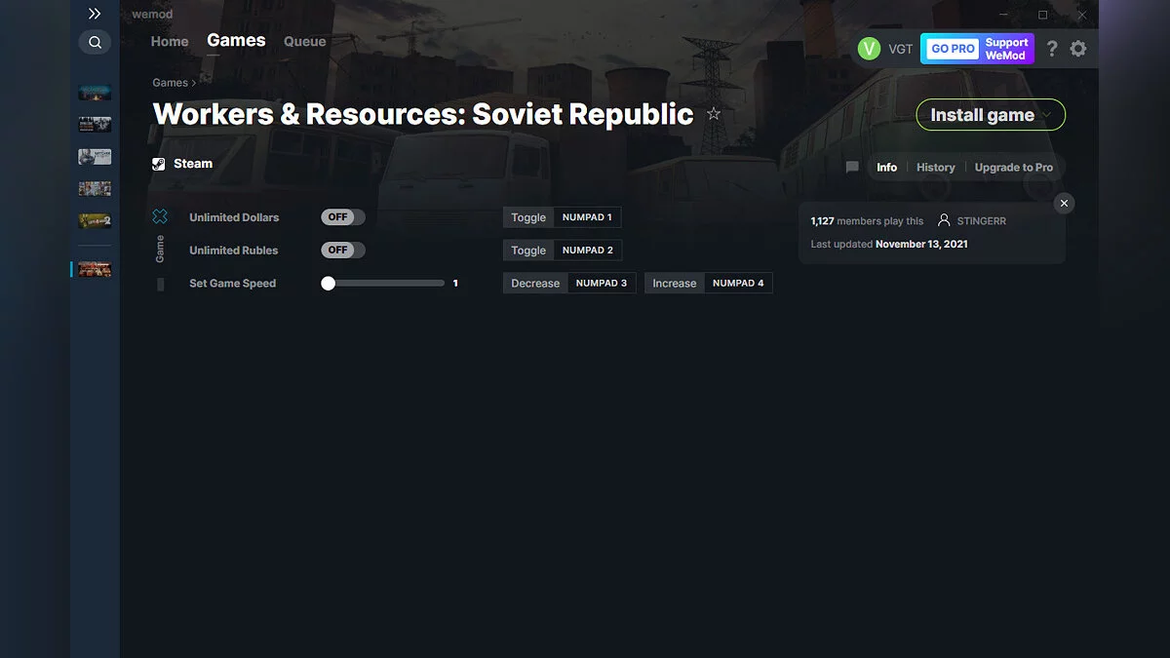Enable the Unlimited Dollars cheat
The height and width of the screenshot is (658, 1170).
342,216
